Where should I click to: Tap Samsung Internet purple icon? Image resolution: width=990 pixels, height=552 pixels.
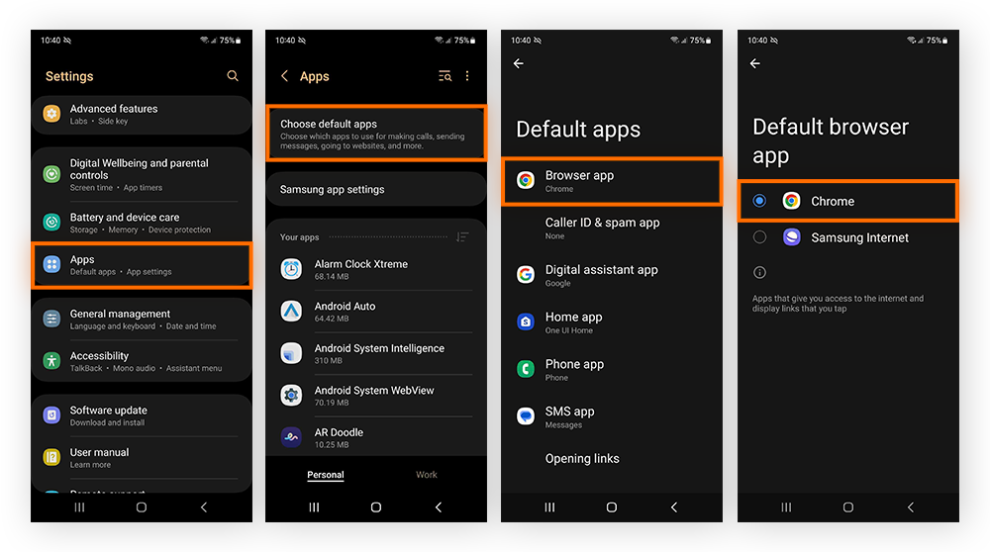[792, 237]
